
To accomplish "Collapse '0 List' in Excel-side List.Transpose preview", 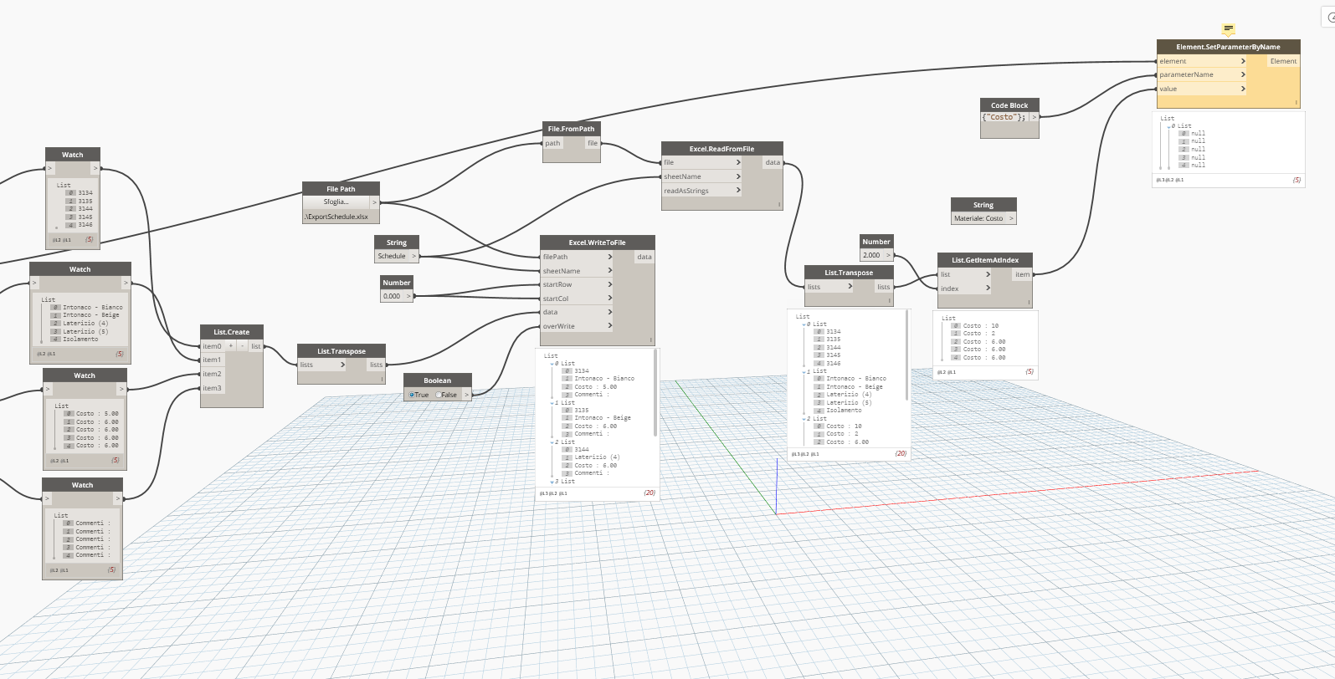I will [x=804, y=324].
